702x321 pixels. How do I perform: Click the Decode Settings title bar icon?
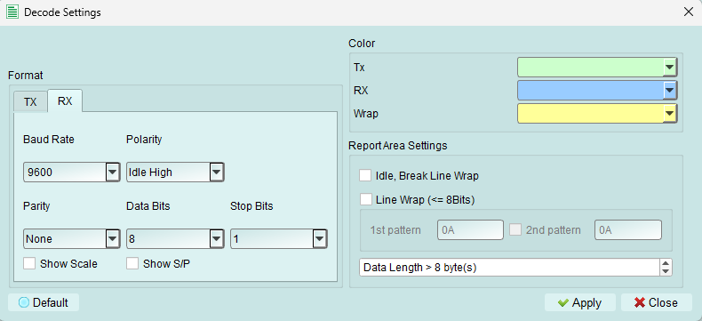[12, 12]
